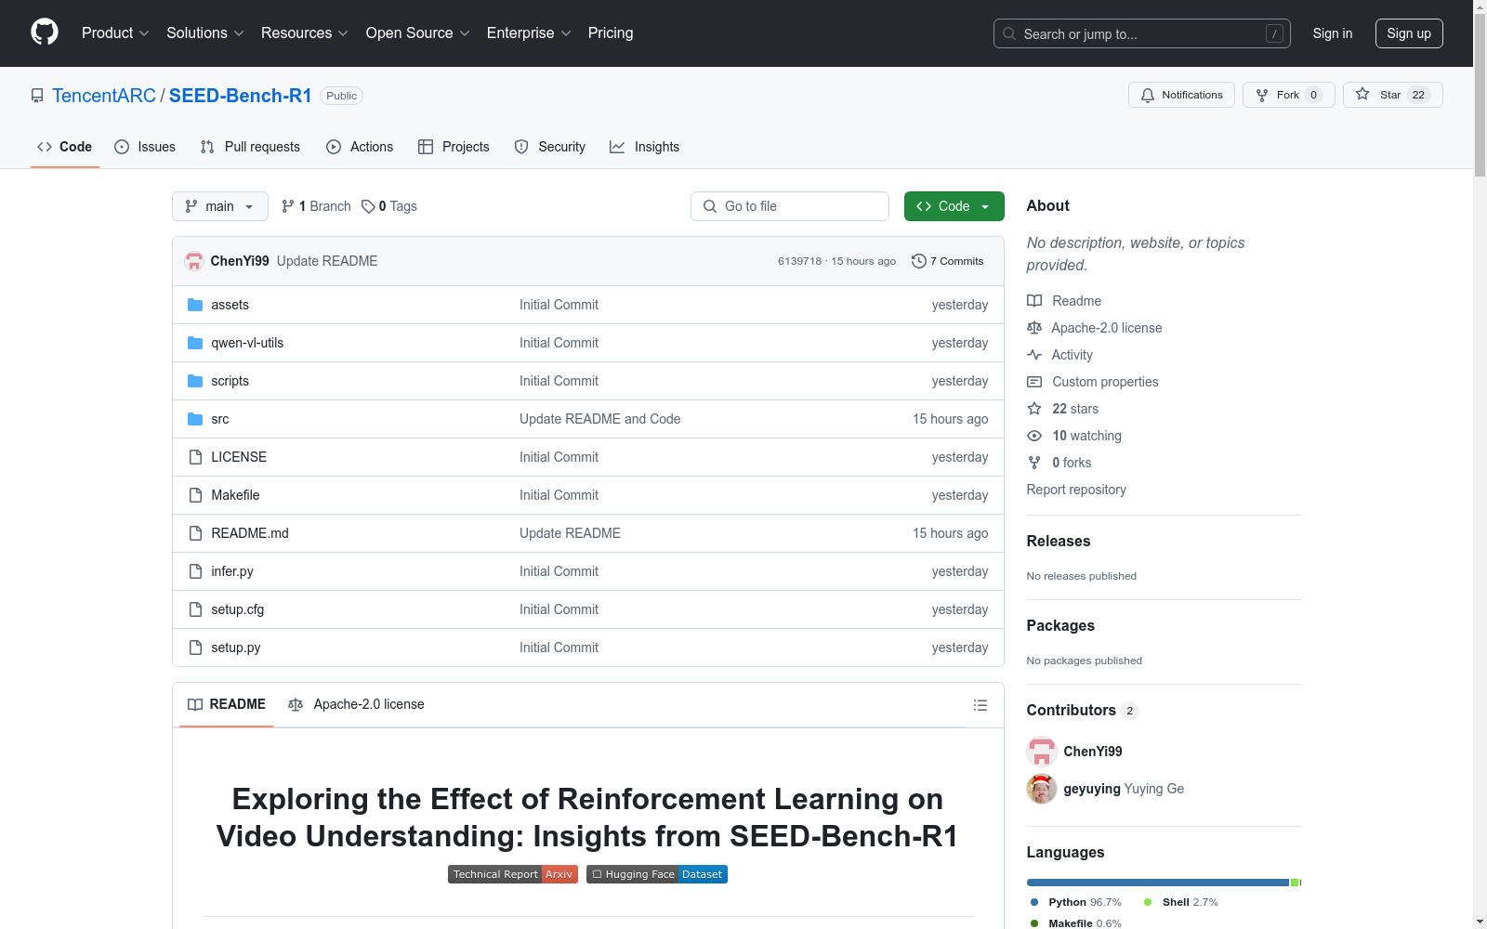View the 1 Branch link

[x=316, y=206]
